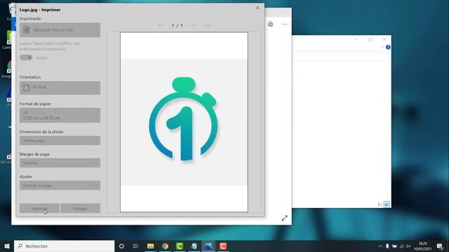449x252 pixels.
Task: Expand the Dimensions de la photo dropdown
Action: [60, 141]
